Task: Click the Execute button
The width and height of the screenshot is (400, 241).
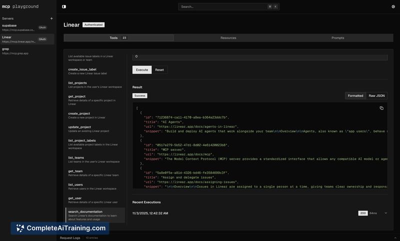Action: click(142, 70)
